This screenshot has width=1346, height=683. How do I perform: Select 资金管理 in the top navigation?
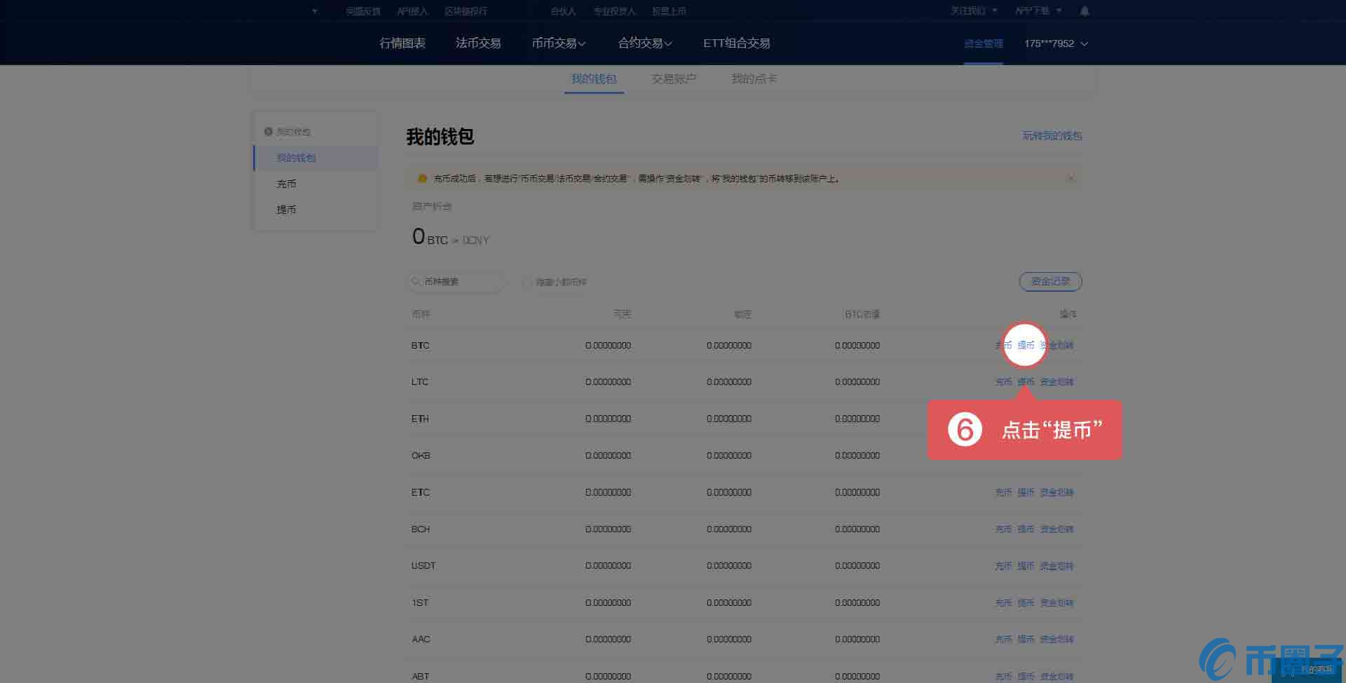pyautogui.click(x=984, y=43)
